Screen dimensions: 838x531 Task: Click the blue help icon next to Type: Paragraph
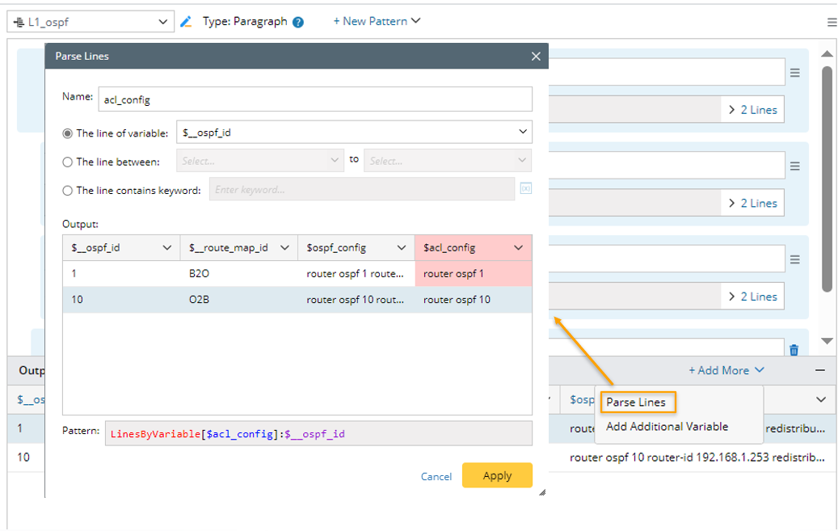click(298, 22)
